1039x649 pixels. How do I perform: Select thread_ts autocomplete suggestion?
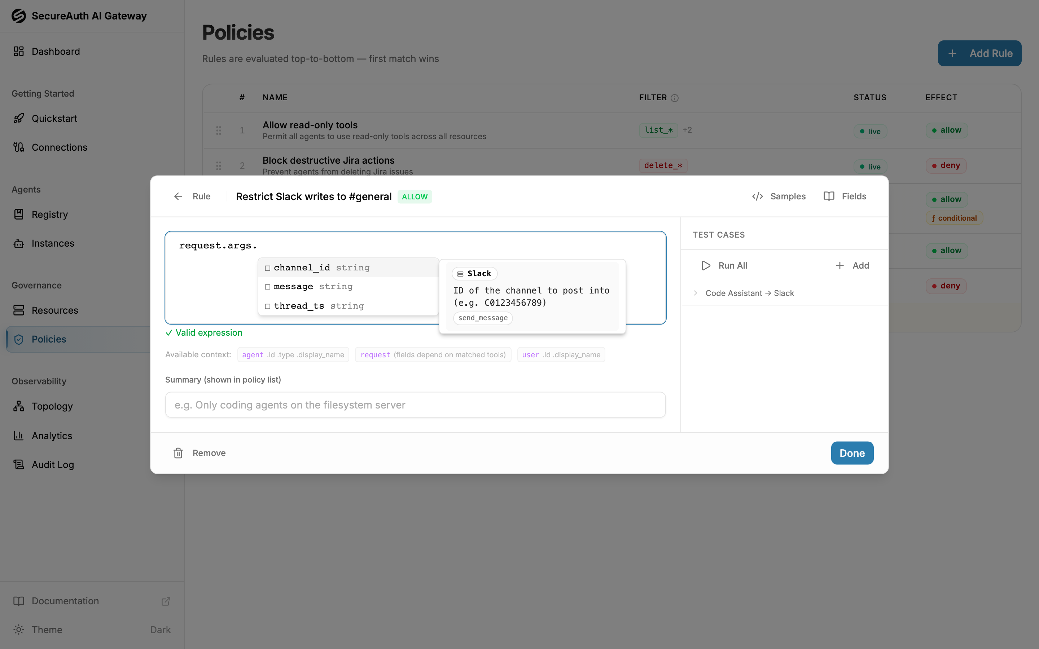click(348, 306)
